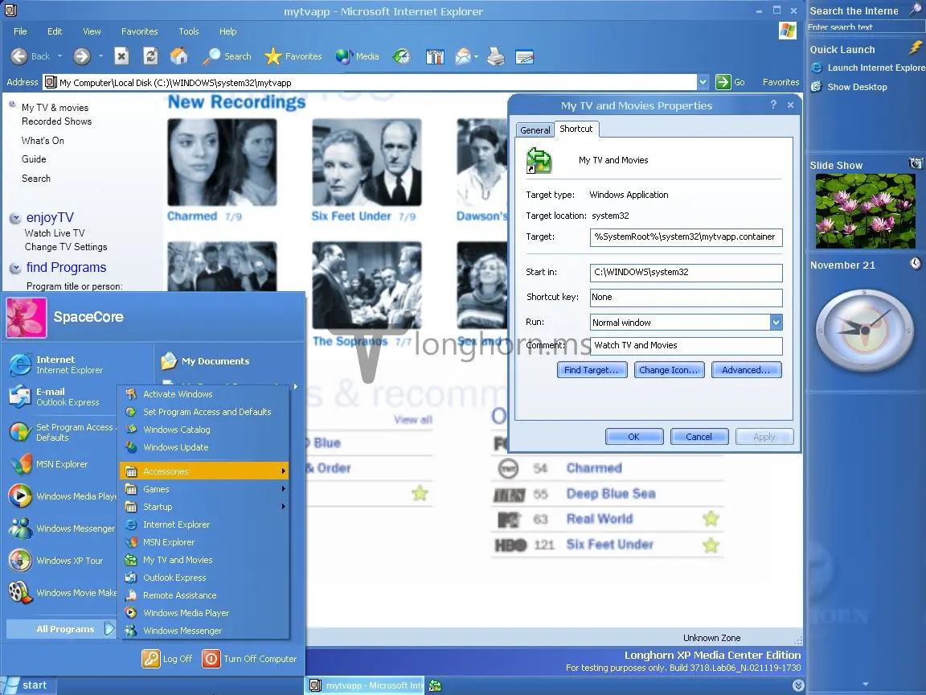926x695 pixels.
Task: Expand the Address bar dropdown arrow
Action: 703,82
